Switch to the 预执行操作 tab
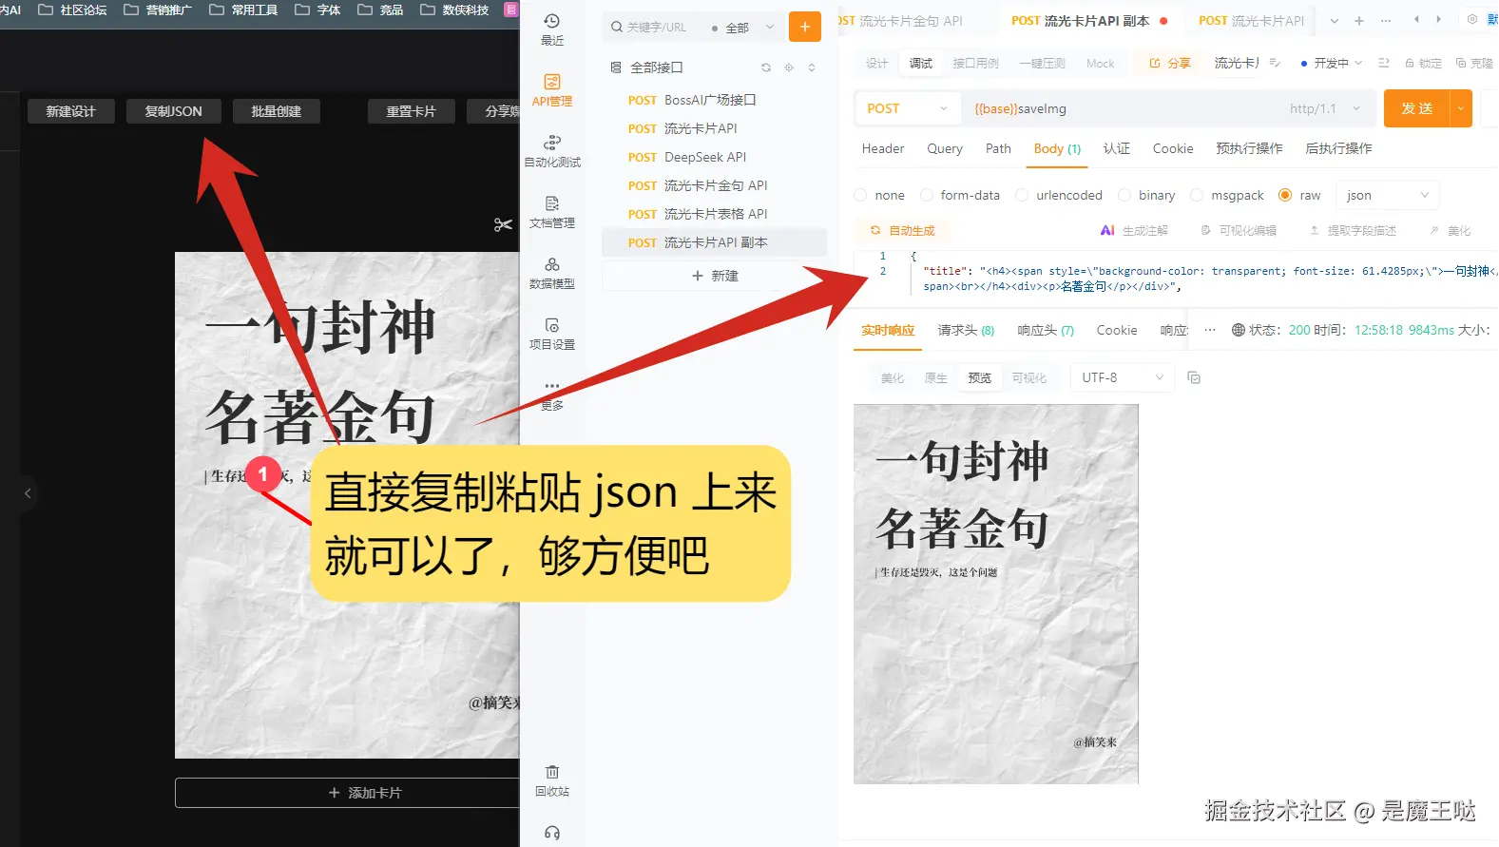The width and height of the screenshot is (1499, 847). tap(1249, 148)
